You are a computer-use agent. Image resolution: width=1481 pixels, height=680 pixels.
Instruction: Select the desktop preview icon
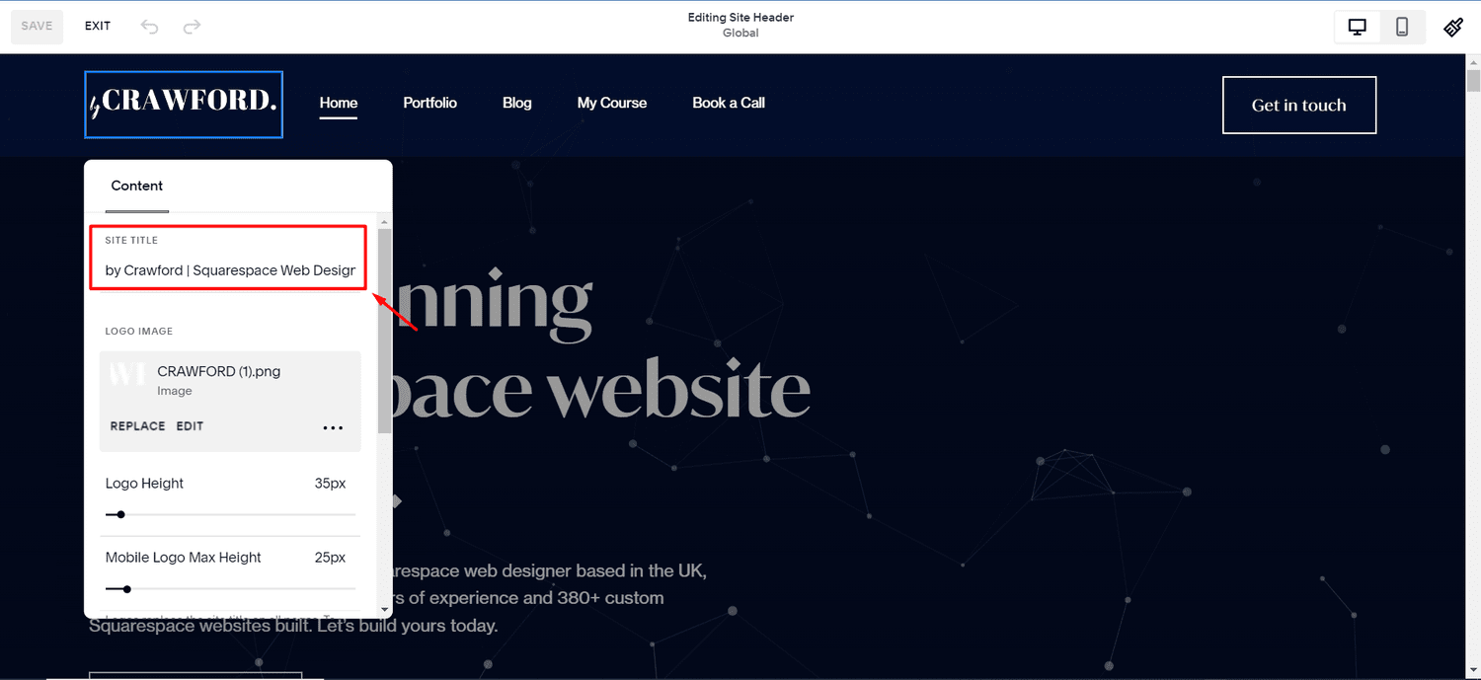click(1357, 27)
